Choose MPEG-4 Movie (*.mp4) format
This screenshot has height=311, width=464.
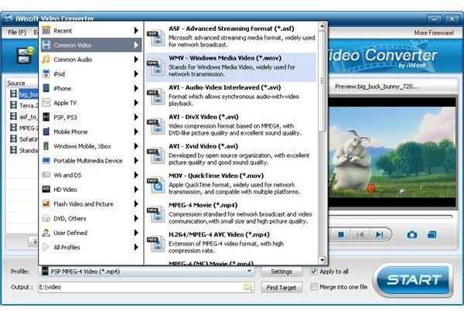coord(230,213)
